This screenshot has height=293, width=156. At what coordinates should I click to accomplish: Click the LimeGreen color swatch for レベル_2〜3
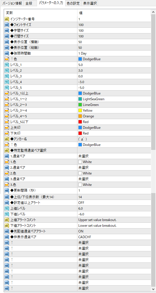[80, 105]
